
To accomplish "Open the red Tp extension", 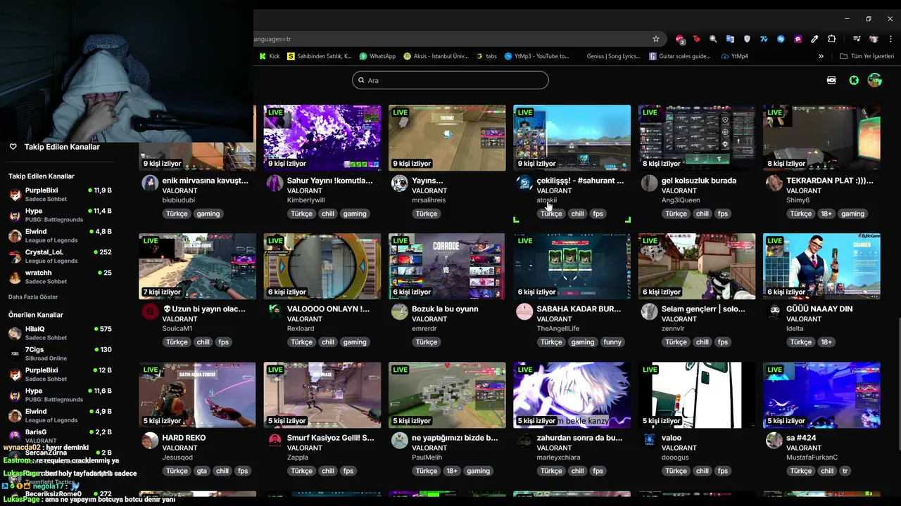I will (x=697, y=39).
